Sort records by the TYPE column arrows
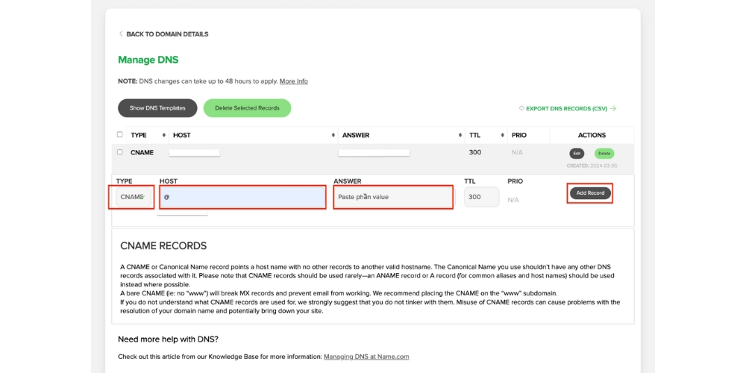 (163, 135)
